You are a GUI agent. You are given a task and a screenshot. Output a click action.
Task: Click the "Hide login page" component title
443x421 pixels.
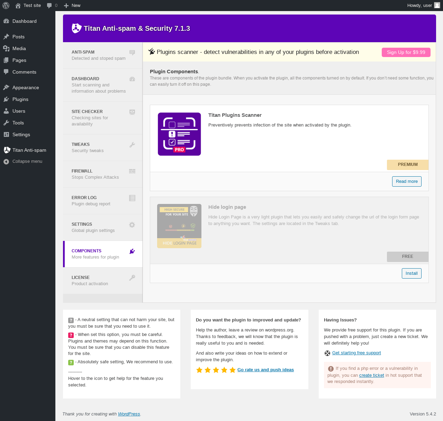227,207
